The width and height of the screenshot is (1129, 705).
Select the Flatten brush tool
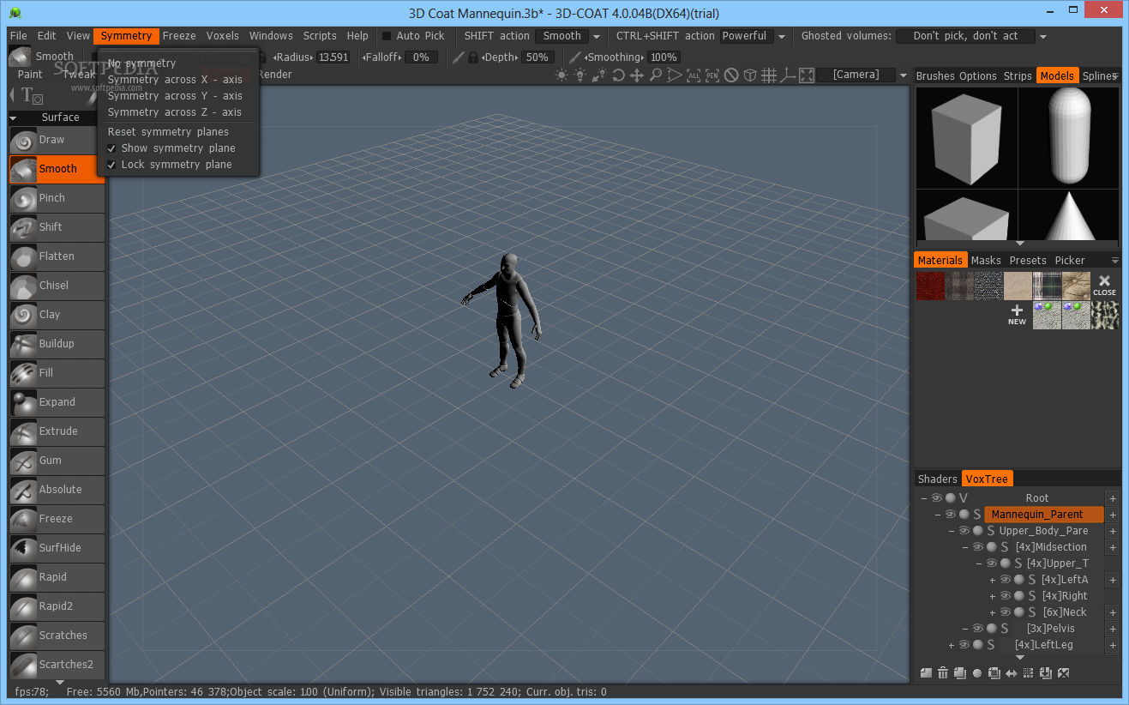pyautogui.click(x=57, y=256)
